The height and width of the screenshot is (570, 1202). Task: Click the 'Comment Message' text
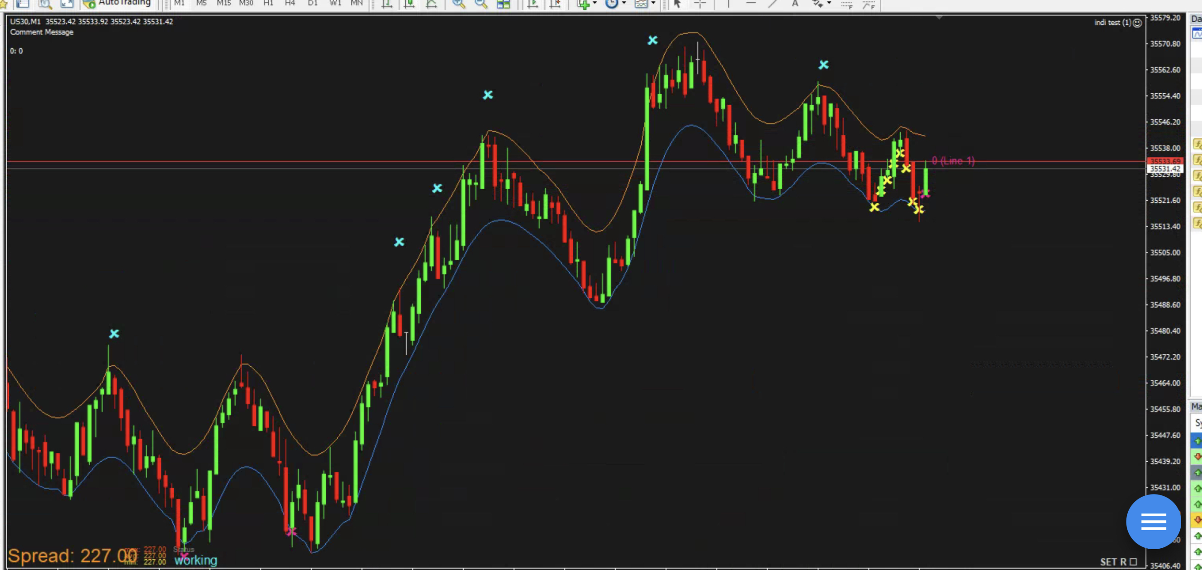point(41,32)
